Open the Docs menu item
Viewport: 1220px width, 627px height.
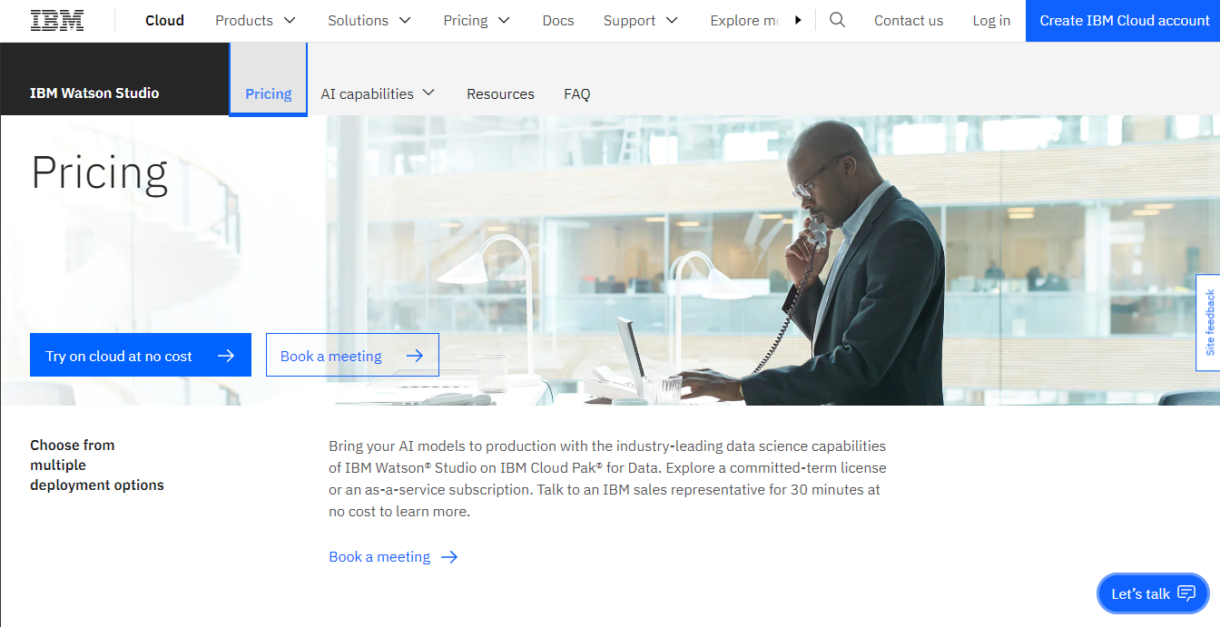(x=558, y=20)
